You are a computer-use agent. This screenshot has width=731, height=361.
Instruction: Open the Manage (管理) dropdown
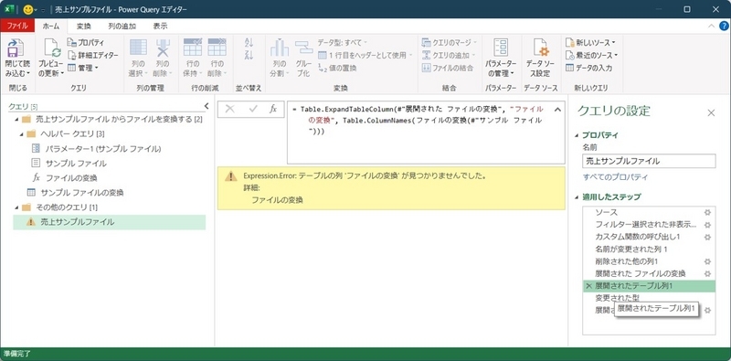83,68
